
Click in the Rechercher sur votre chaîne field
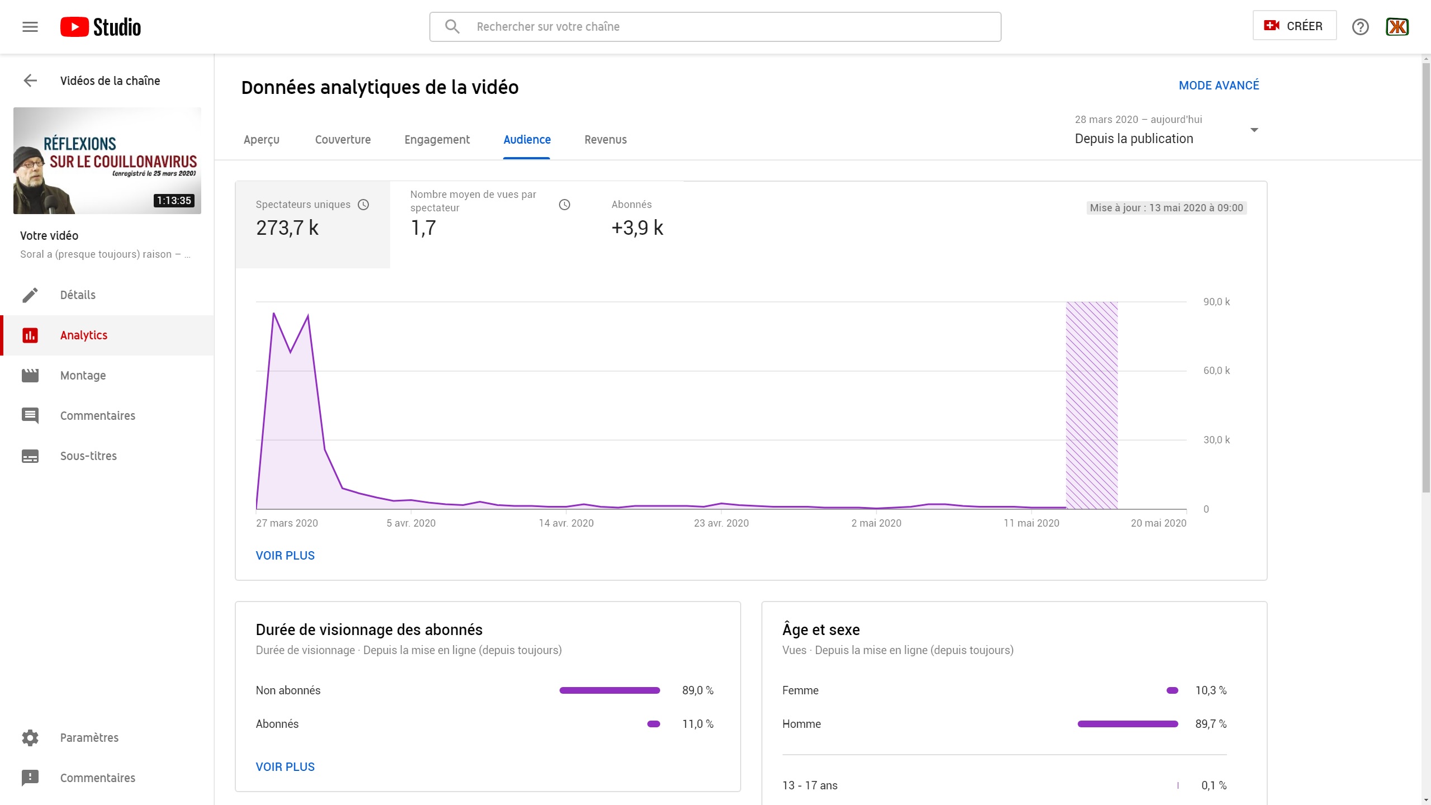point(715,27)
